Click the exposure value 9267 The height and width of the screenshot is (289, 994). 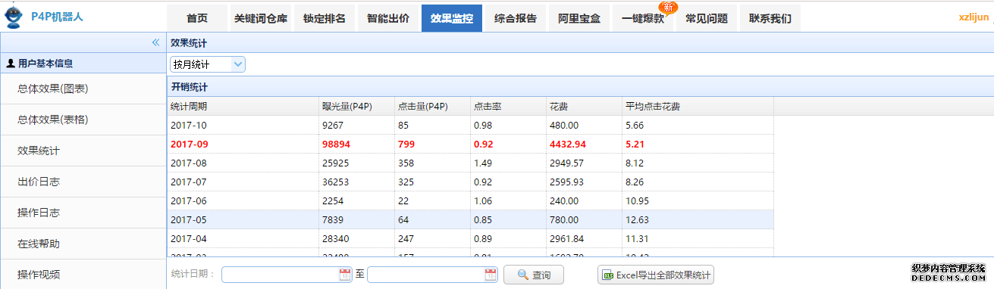point(333,125)
